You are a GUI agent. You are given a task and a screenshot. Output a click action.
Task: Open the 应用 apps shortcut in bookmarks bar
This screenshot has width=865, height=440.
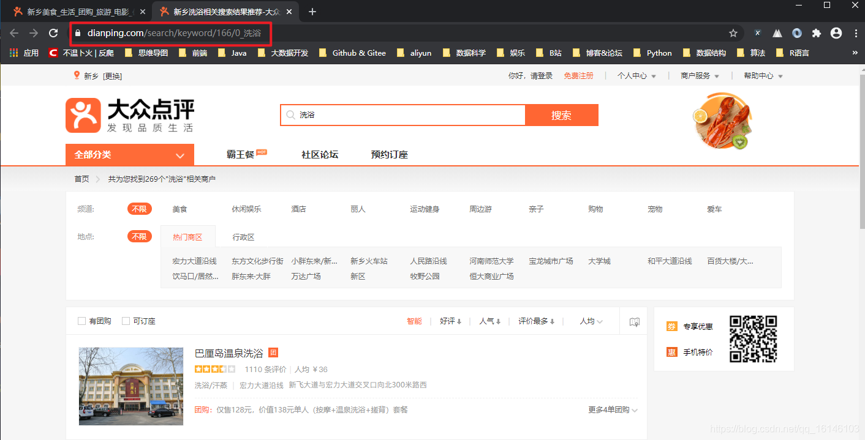click(x=25, y=53)
